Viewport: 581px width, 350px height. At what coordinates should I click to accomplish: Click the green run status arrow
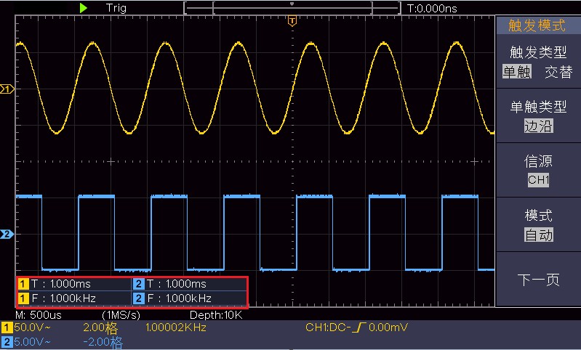84,8
